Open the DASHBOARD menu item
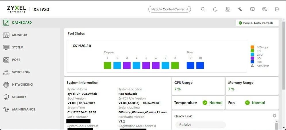The width and height of the screenshot is (286, 130). pos(22,23)
